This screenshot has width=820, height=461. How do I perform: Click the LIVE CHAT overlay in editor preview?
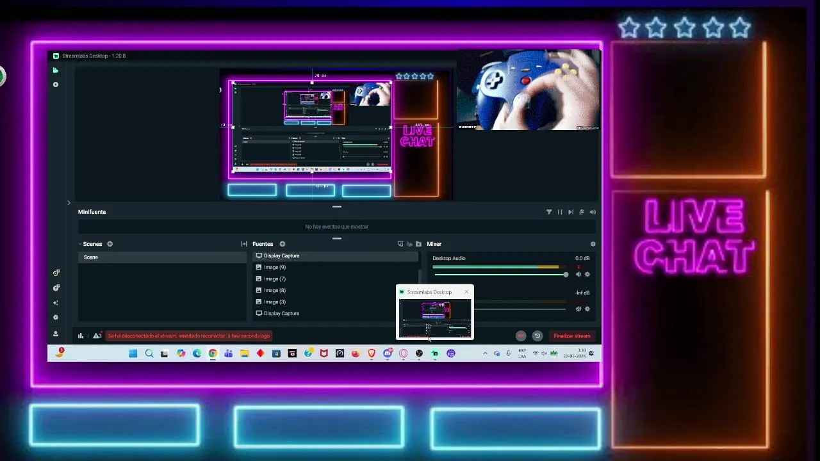(x=417, y=136)
